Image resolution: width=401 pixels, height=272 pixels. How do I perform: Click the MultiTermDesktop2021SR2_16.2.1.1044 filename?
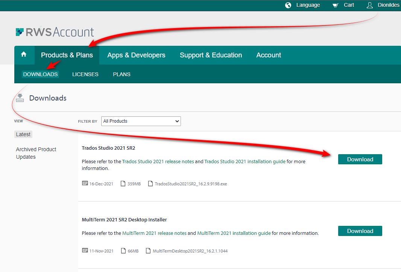(190, 251)
